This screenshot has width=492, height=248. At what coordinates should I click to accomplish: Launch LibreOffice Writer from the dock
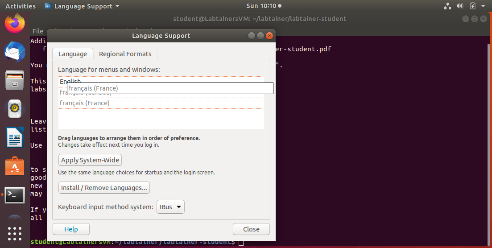point(15,137)
